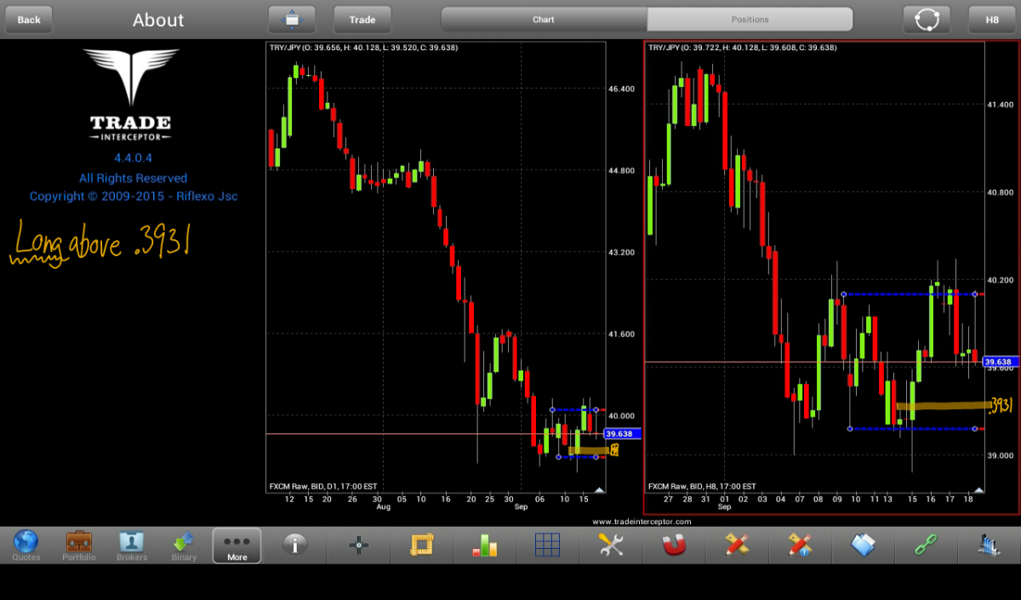Open the More menu
Viewport: 1021px width, 600px height.
click(237, 545)
